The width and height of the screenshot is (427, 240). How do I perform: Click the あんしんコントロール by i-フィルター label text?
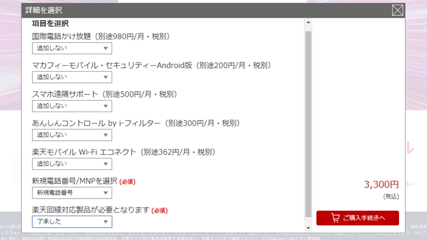coord(136,124)
